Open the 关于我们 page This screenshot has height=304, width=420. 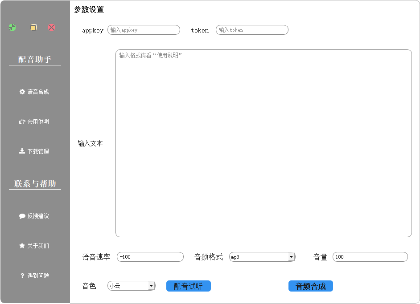(x=34, y=246)
